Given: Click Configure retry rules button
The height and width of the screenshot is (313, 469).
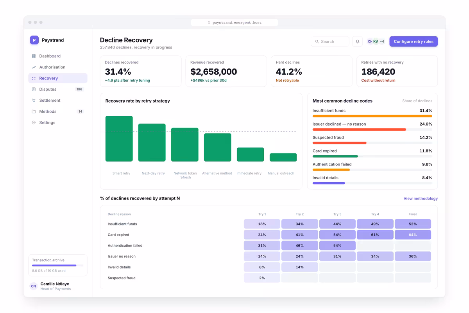Looking at the screenshot, I should point(414,41).
